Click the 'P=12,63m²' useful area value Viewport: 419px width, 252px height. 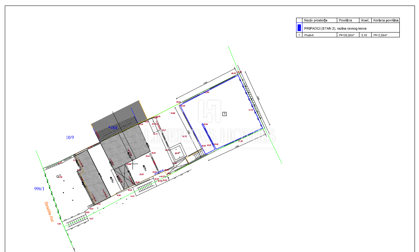[380, 35]
